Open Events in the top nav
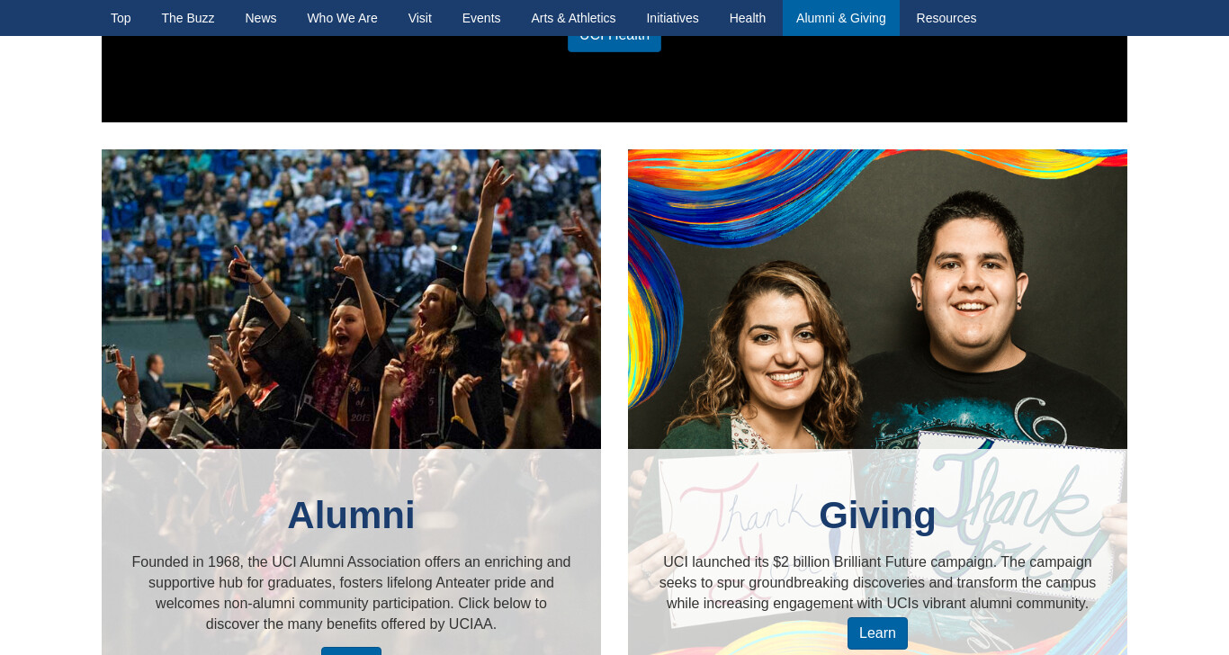This screenshot has width=1229, height=655. [x=481, y=18]
